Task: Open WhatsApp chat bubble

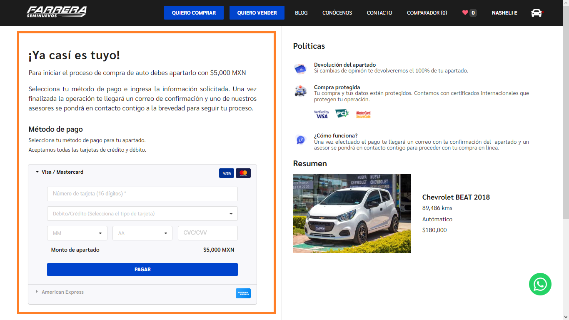Action: pos(540,284)
